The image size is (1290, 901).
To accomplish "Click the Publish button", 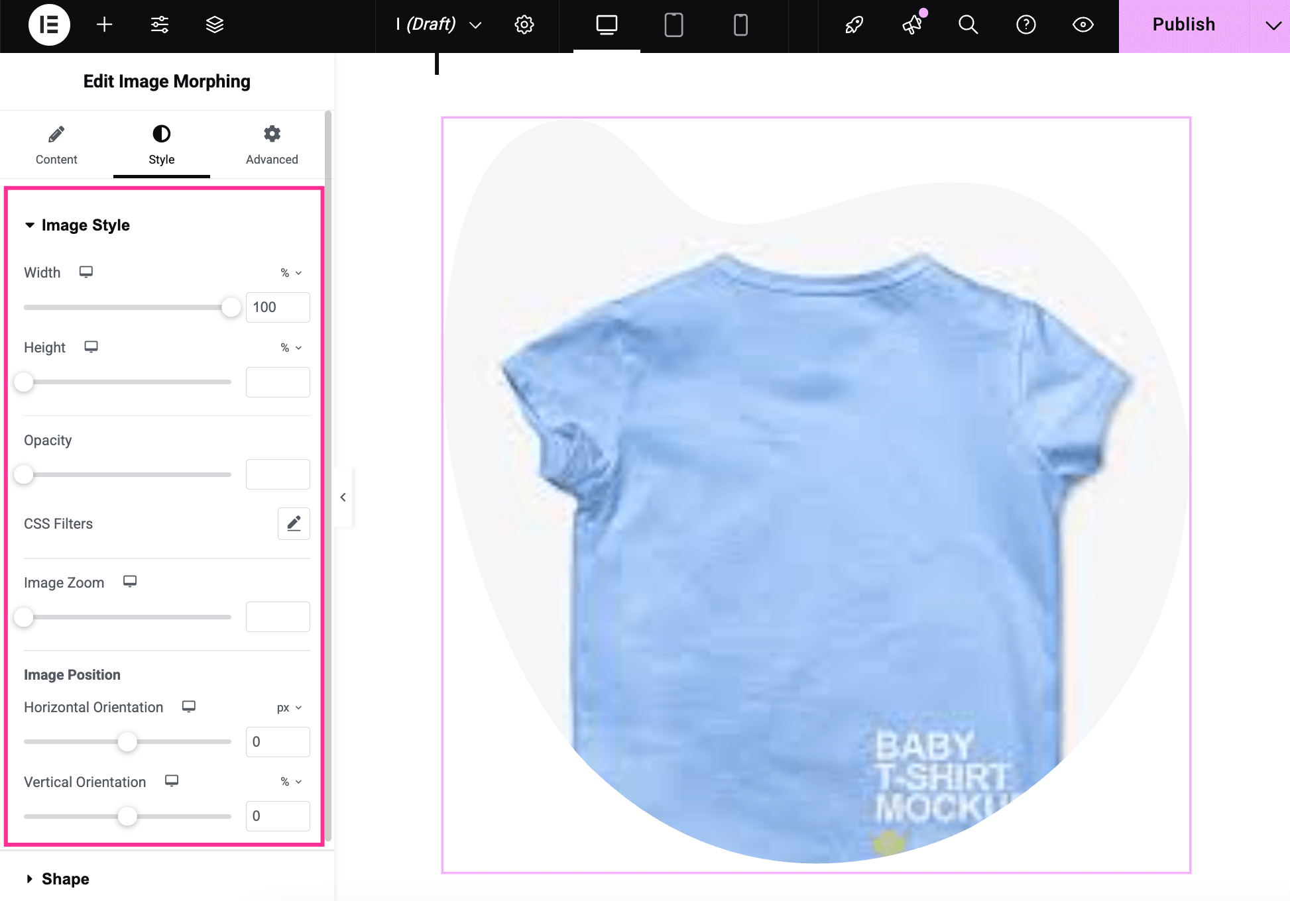I will (1183, 25).
